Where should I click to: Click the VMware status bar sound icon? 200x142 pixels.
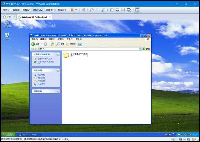(189, 139)
